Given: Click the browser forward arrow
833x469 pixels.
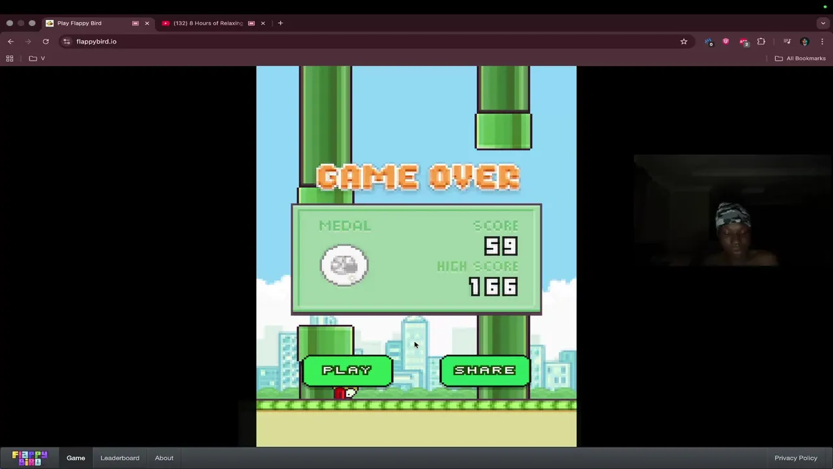Looking at the screenshot, I should tap(28, 41).
